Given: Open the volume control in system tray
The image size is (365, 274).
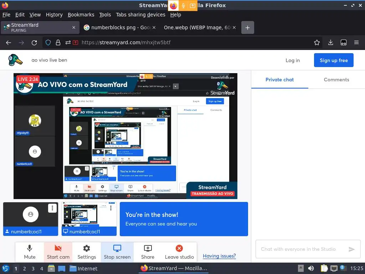Looking at the screenshot, I should point(311,268).
